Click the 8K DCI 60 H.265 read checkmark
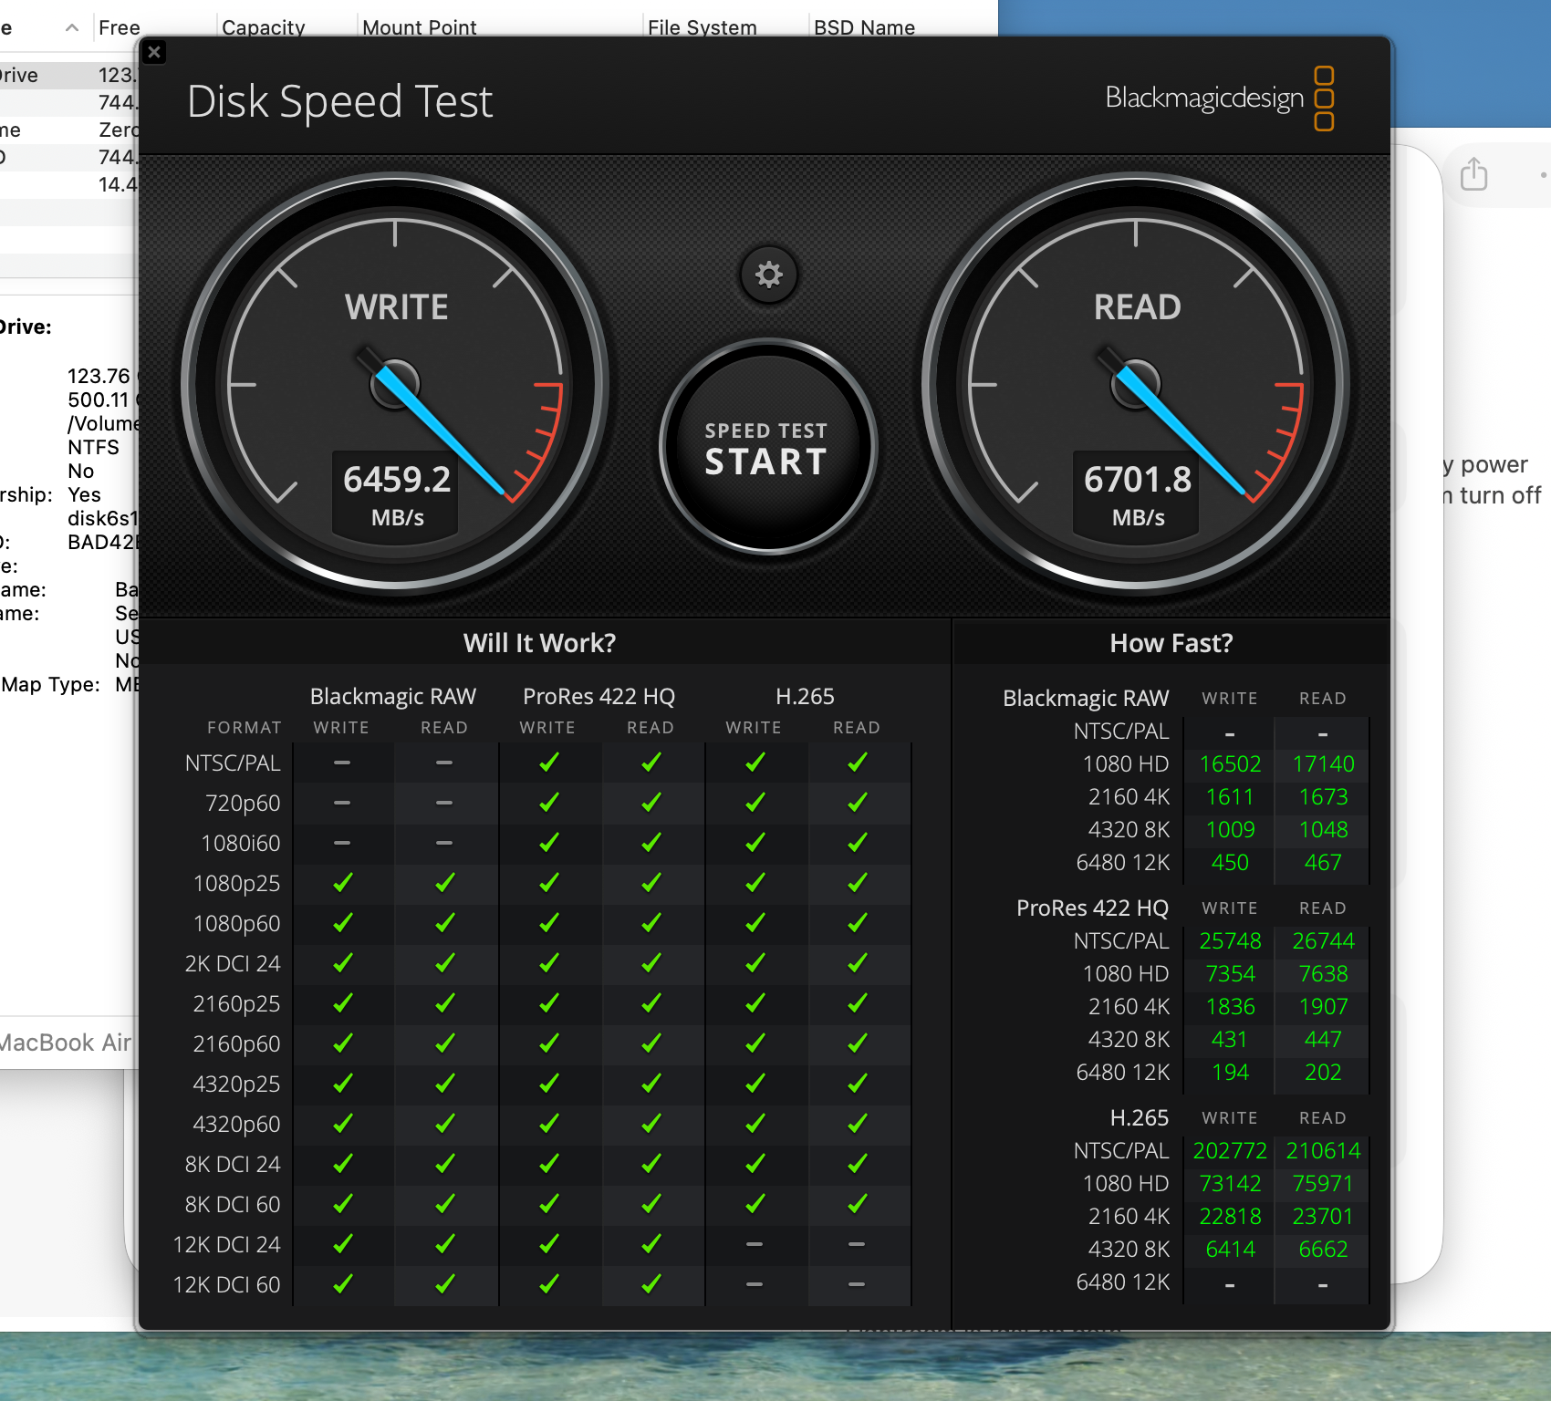 [857, 1204]
